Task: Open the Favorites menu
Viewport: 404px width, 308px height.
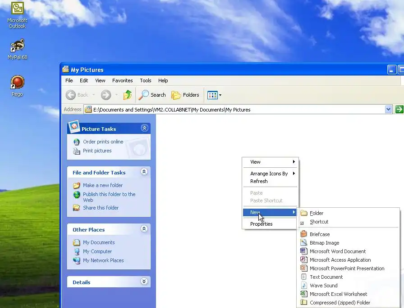Action: 122,80
